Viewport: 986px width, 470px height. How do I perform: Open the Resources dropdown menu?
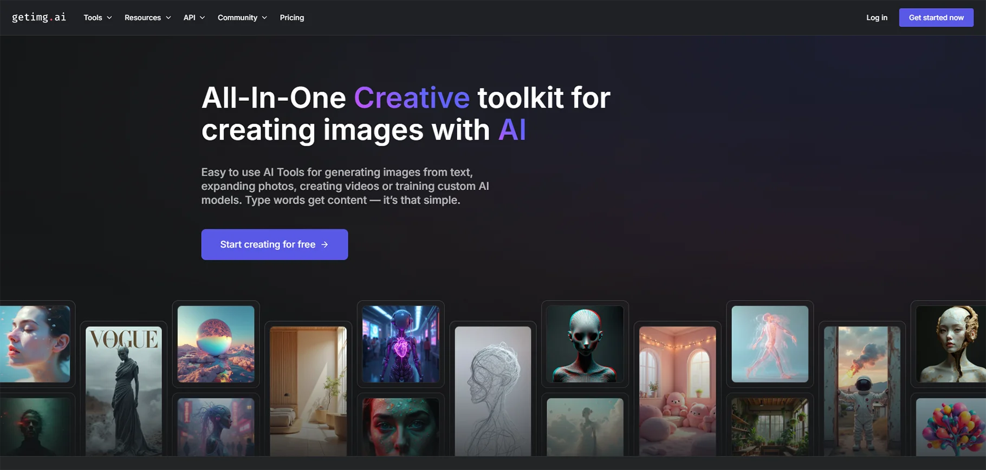point(147,17)
